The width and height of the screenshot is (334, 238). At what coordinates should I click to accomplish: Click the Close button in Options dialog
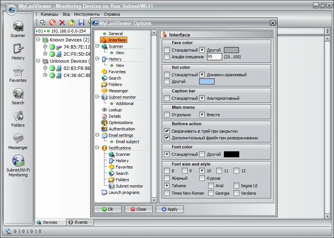(x=139, y=209)
